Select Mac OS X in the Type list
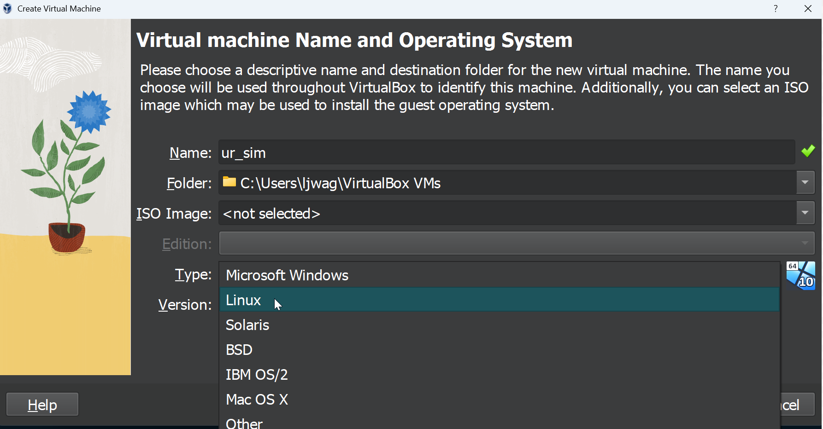This screenshot has height=429, width=823. tap(500, 400)
